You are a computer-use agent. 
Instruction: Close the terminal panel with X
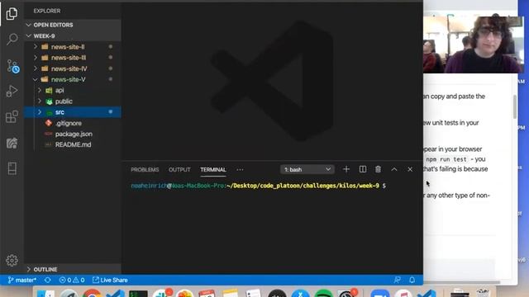point(410,169)
